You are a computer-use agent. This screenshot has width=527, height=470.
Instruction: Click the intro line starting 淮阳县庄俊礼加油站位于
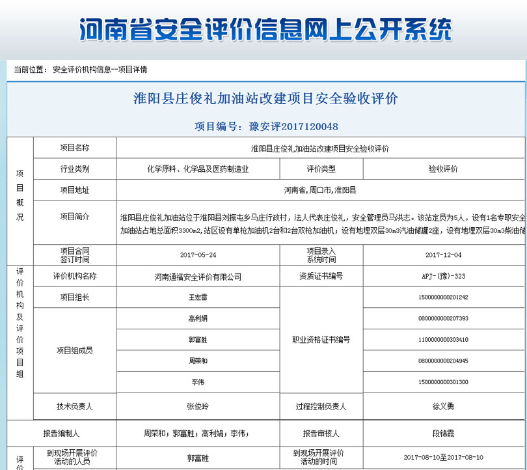pos(323,218)
